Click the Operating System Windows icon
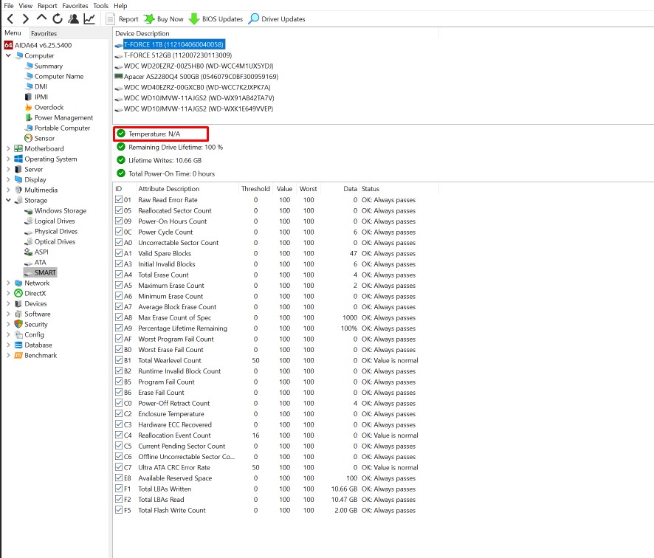 pyautogui.click(x=18, y=159)
